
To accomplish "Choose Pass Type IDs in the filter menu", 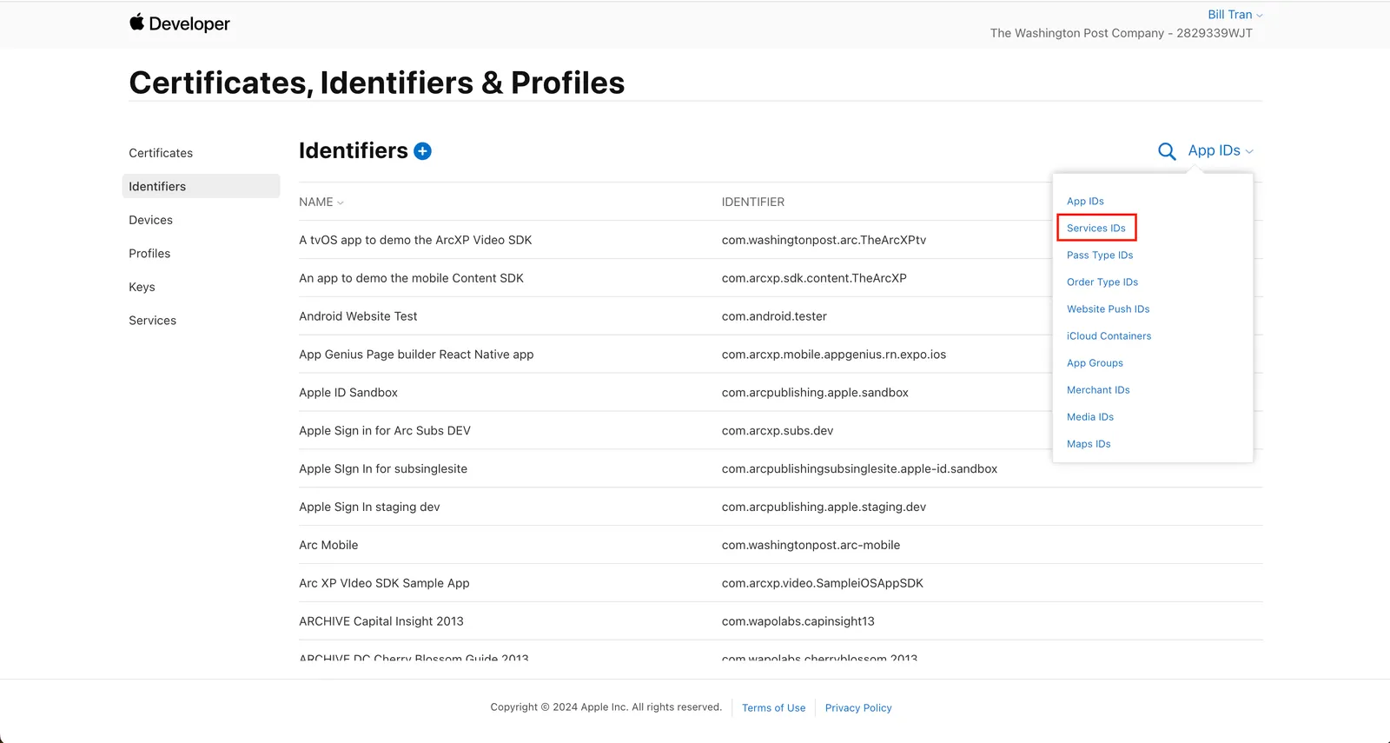I will (x=1100, y=255).
